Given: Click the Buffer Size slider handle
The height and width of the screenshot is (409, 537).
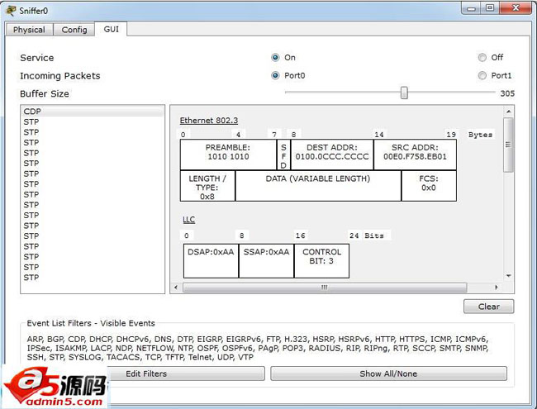Looking at the screenshot, I should tap(404, 93).
